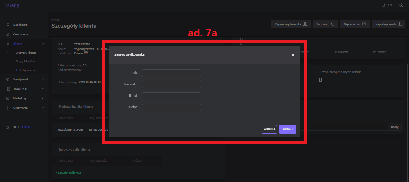Click the Saly logo in header
409x182 pixels.
[12, 5]
